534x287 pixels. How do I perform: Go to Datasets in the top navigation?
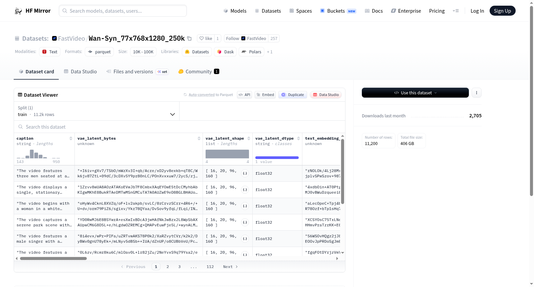coord(268,11)
